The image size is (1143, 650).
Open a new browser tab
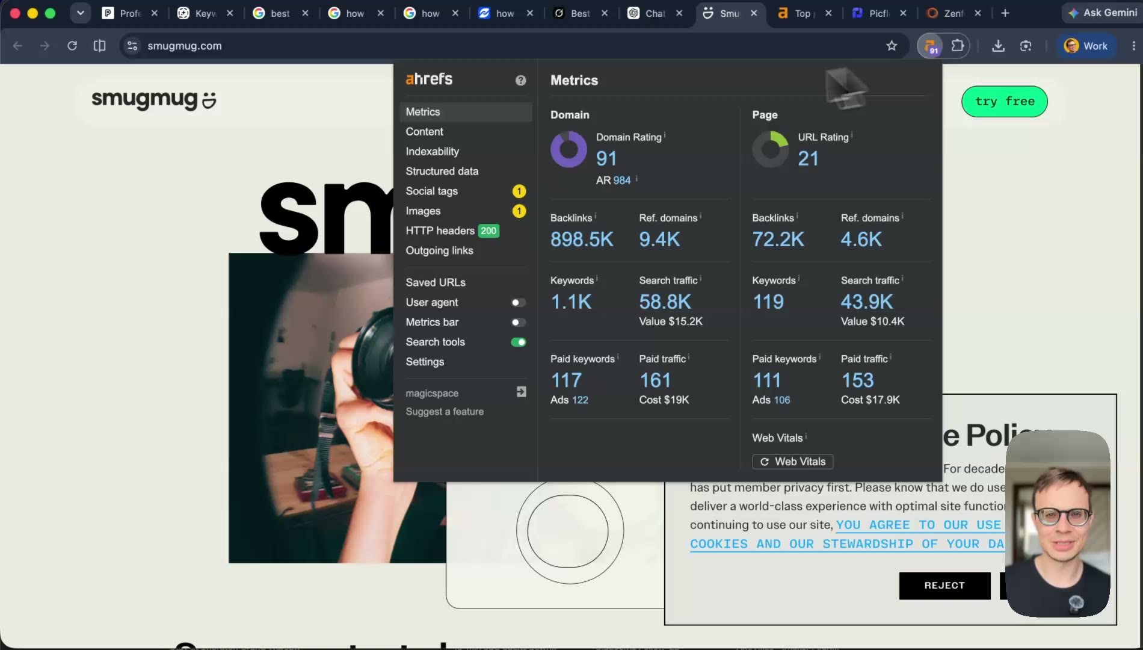point(1005,13)
